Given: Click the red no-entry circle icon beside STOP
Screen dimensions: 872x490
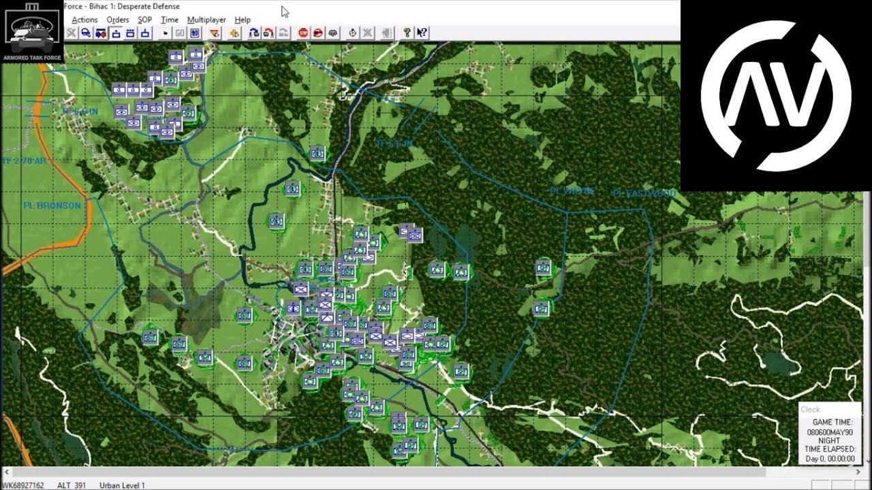Looking at the screenshot, I should pyautogui.click(x=318, y=33).
